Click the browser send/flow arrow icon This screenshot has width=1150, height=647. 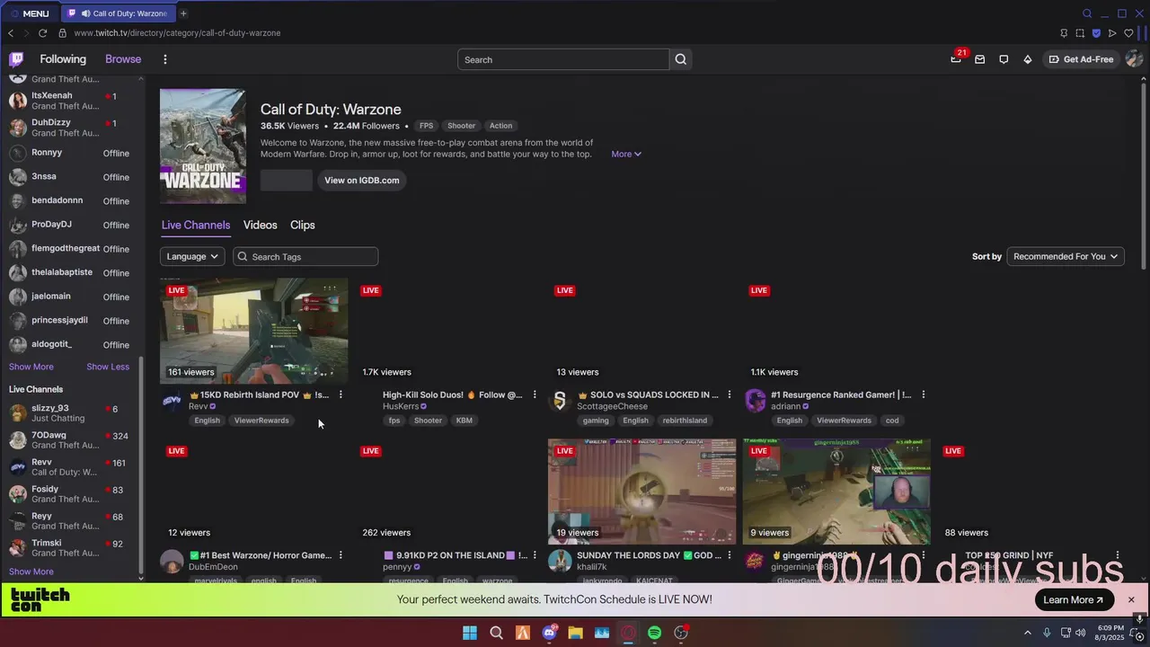1112,33
